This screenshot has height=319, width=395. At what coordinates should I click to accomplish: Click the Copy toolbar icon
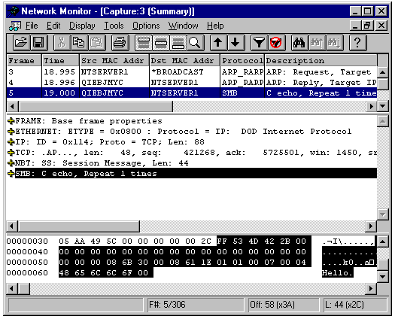click(79, 42)
